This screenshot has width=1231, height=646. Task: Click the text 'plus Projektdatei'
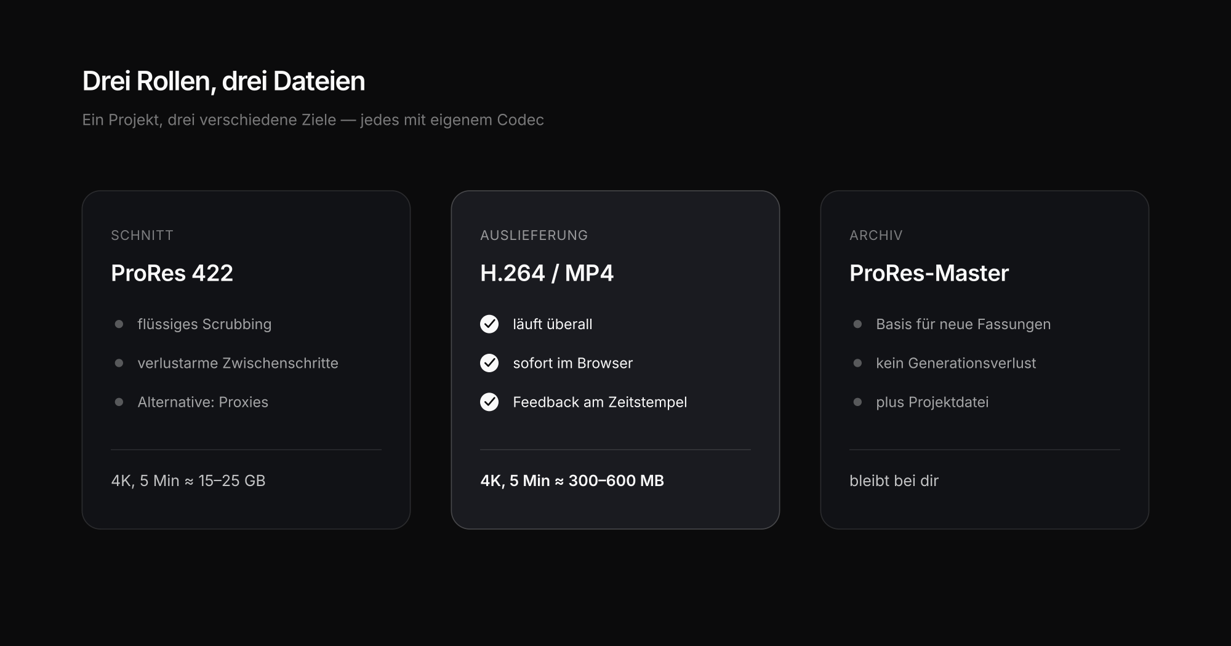pyautogui.click(x=932, y=402)
